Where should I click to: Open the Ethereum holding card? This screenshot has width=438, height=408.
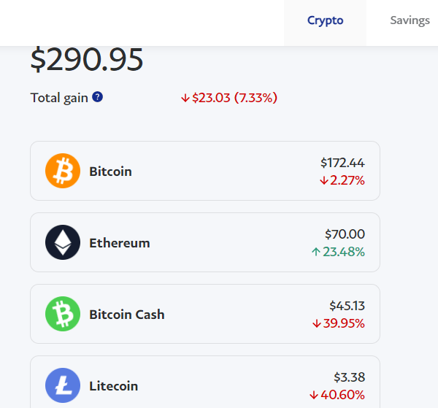(204, 242)
